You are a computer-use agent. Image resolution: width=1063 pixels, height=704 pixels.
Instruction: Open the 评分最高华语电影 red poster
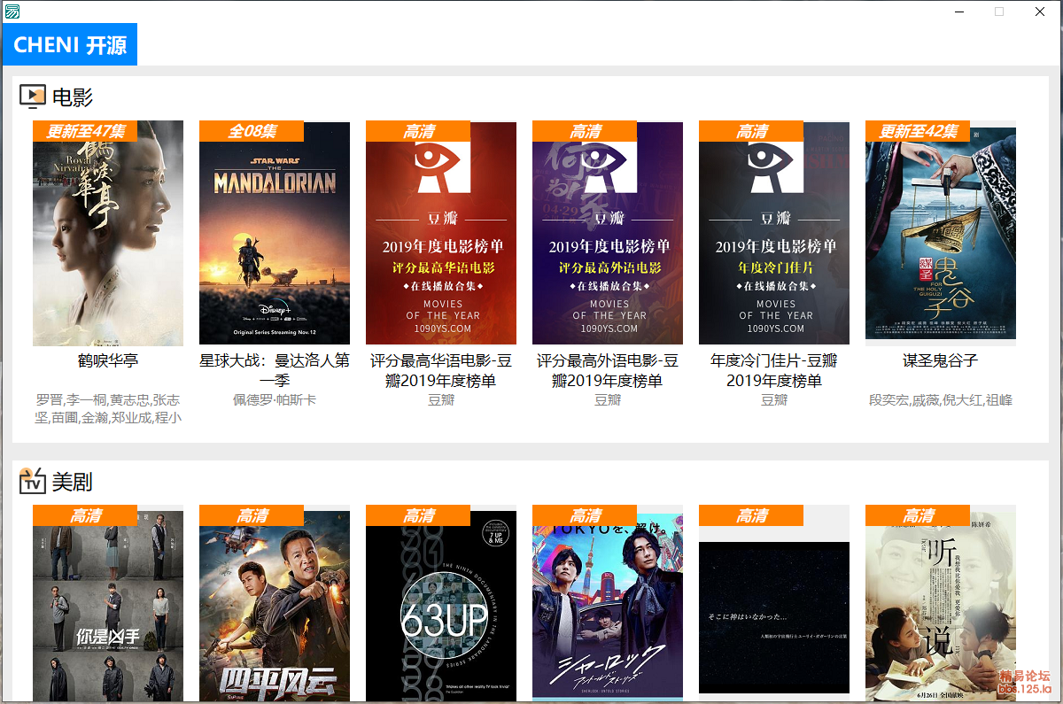pyautogui.click(x=441, y=233)
